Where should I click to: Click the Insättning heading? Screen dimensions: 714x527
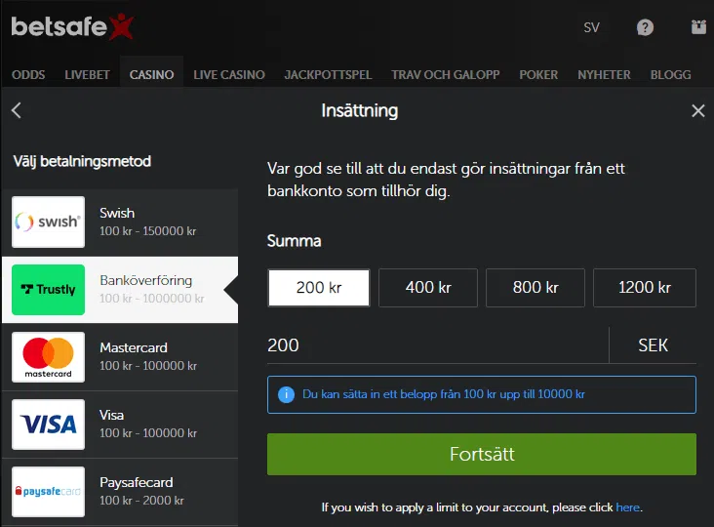[360, 111]
